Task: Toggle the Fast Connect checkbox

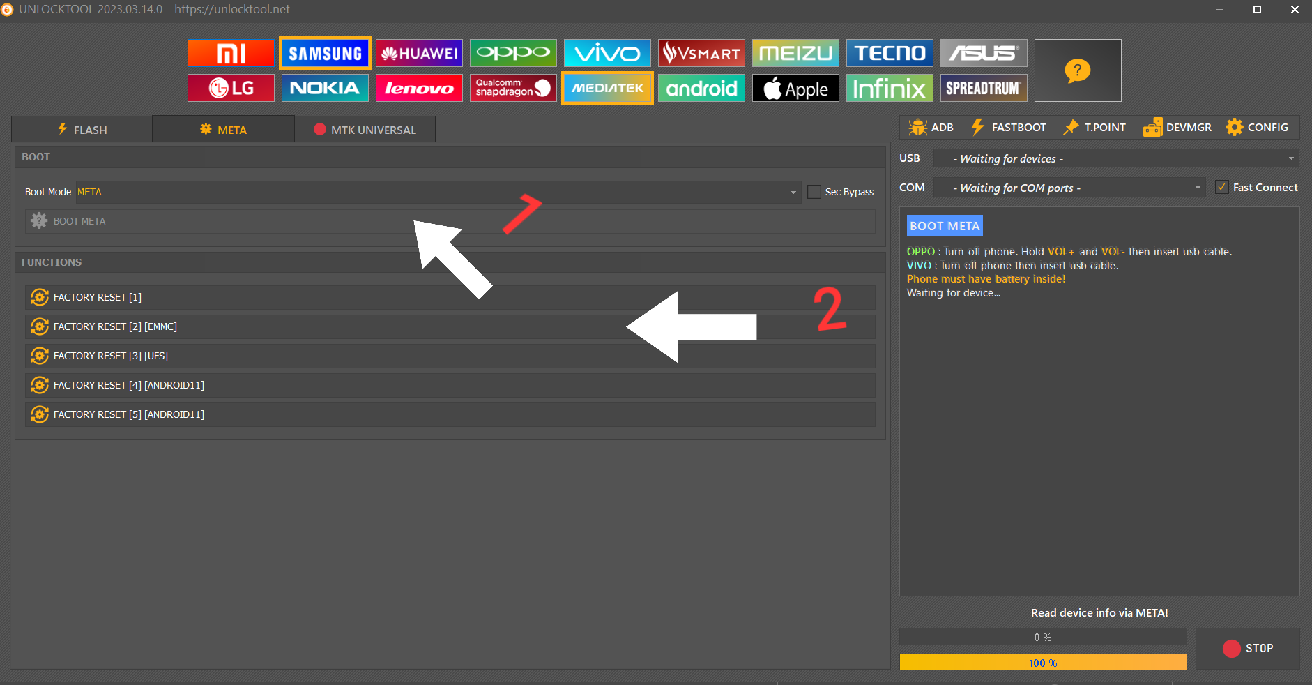Action: click(x=1221, y=187)
